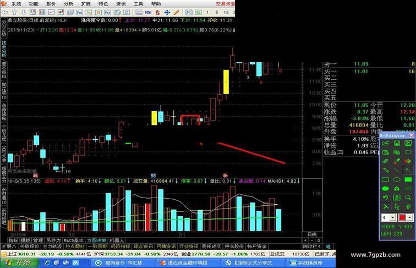The height and width of the screenshot is (268, 416).
Task: Select the 方圆决策 tab
Action: (x=97, y=240)
